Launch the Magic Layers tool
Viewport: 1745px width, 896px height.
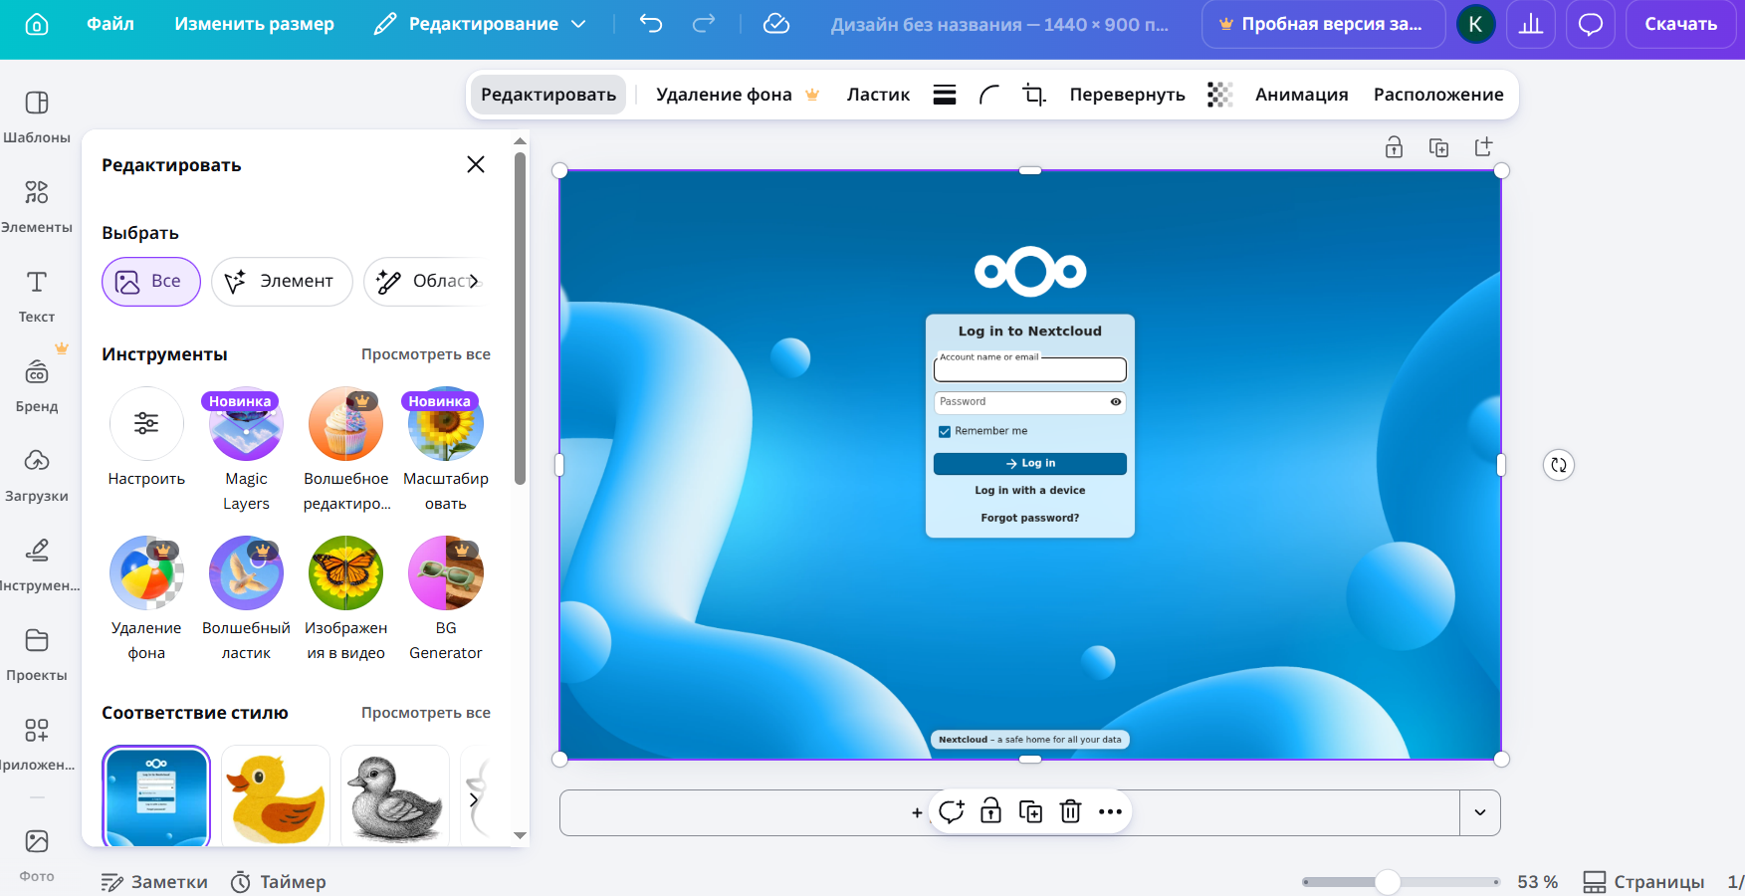246,451
